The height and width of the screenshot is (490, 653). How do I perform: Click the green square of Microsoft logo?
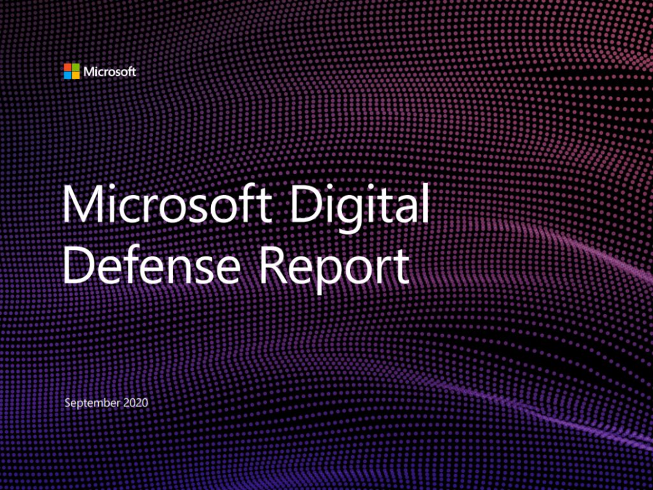[x=76, y=68]
